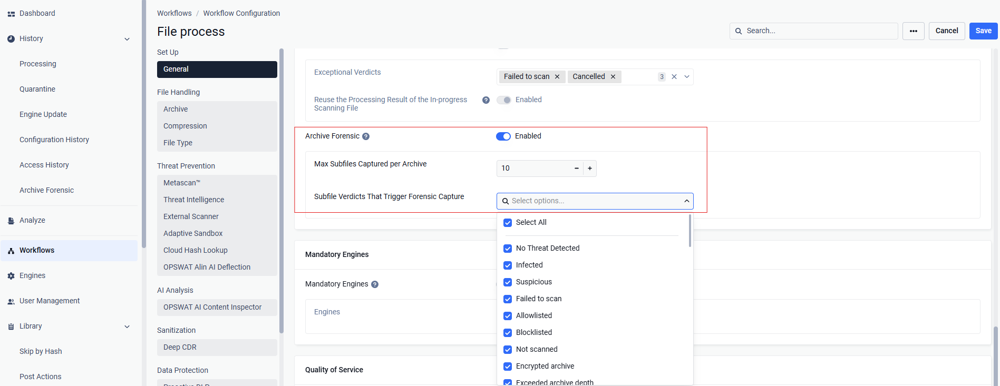This screenshot has width=1000, height=386.
Task: Decrease Max Subfiles value with minus
Action: [x=577, y=169]
